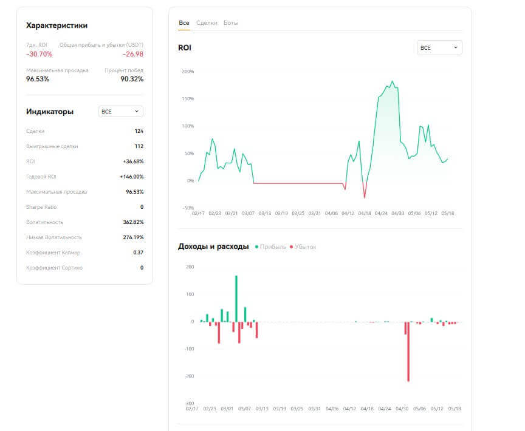Click the Процент побед value 90.32%
The height and width of the screenshot is (431, 525).
(131, 79)
